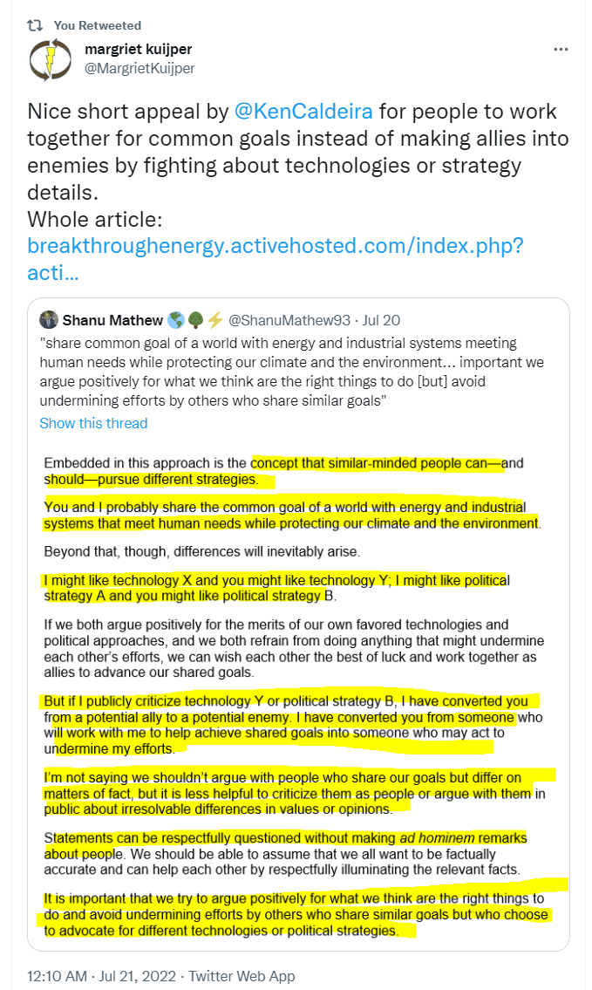Click margriet kuijper's profile avatar
The height and width of the screenshot is (990, 592).
click(51, 59)
